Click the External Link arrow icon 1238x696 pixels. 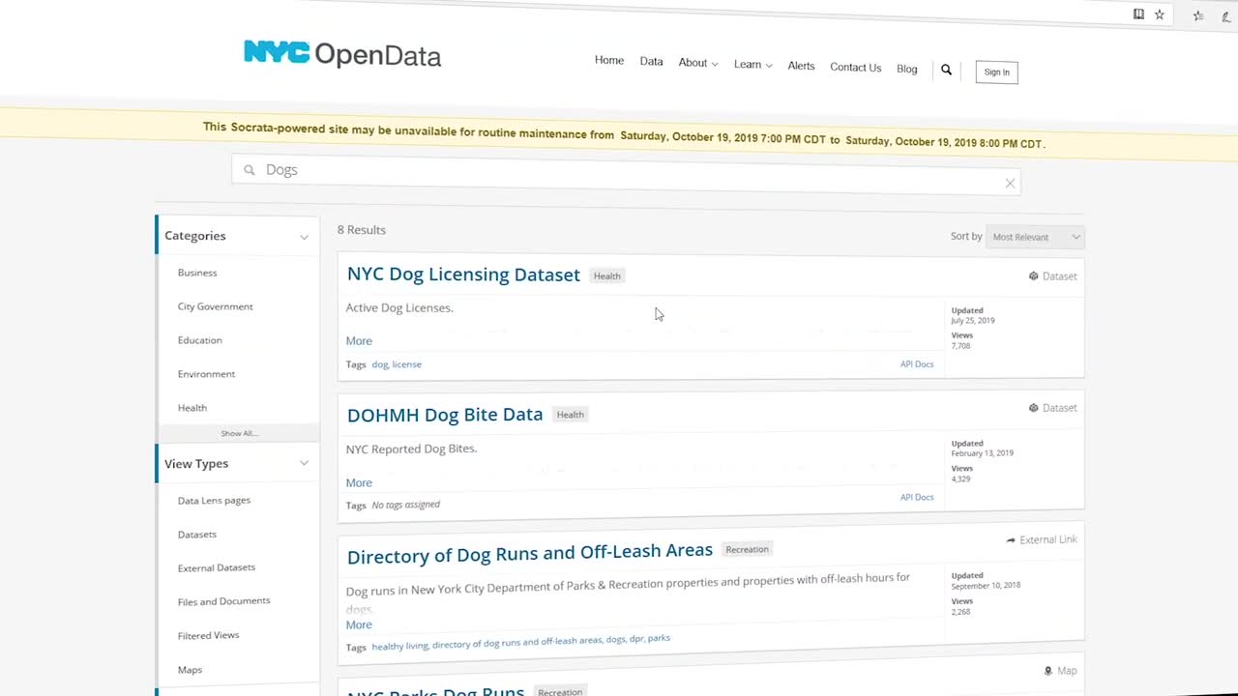1011,540
